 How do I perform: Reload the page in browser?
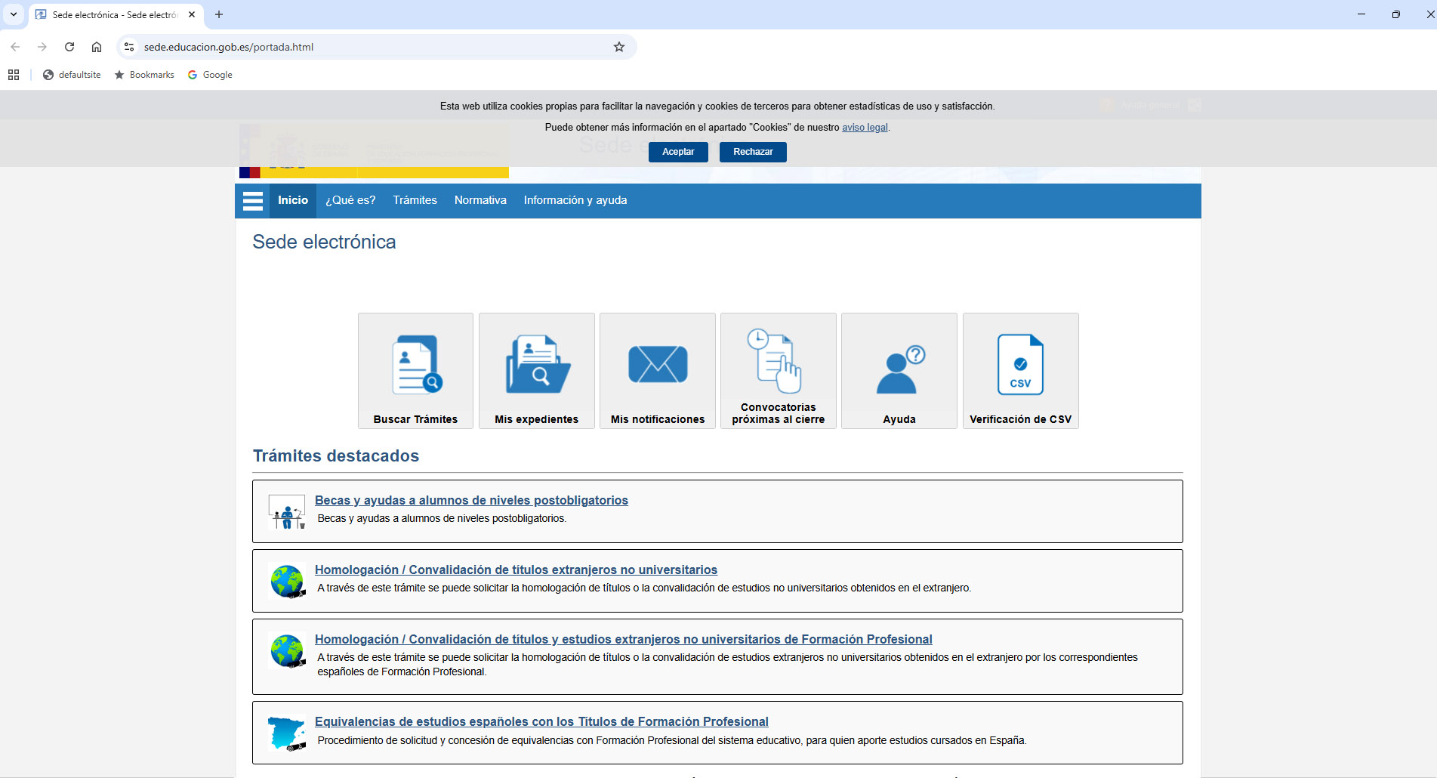coord(69,47)
